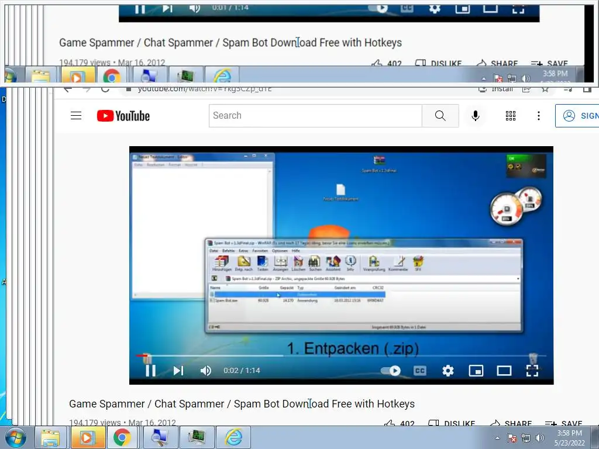Click SAVE in the upper strip
The height and width of the screenshot is (449, 599).
[x=549, y=63]
